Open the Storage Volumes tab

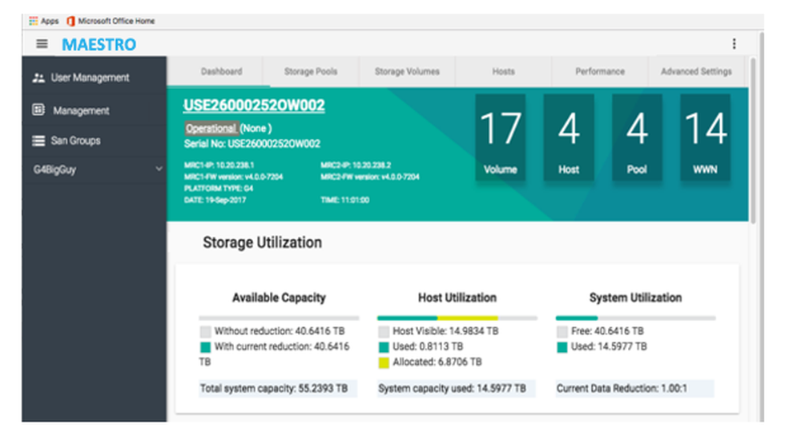407,71
